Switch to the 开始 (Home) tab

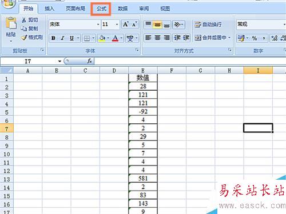coord(29,9)
